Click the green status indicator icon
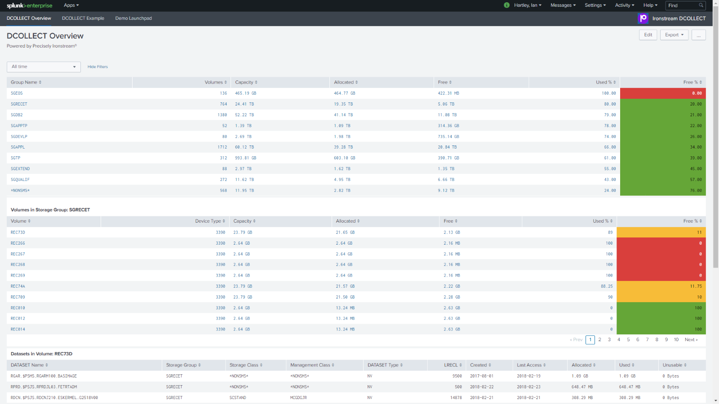The width and height of the screenshot is (719, 404). pyautogui.click(x=507, y=5)
